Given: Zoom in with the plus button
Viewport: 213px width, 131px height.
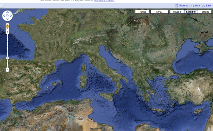Looking at the screenshot, I should point(7,32).
